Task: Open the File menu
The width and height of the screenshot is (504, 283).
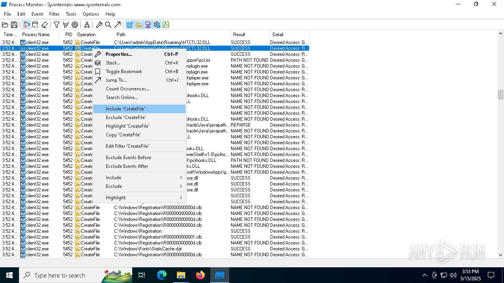Action: [7, 14]
